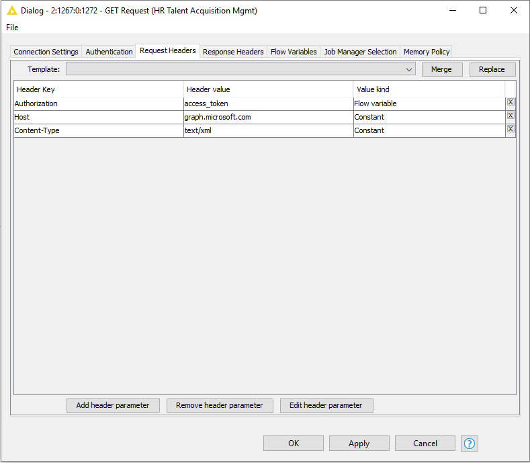Screen dimensions: 530x463
Task: Switch to Connection Settings tab
Action: tap(46, 52)
